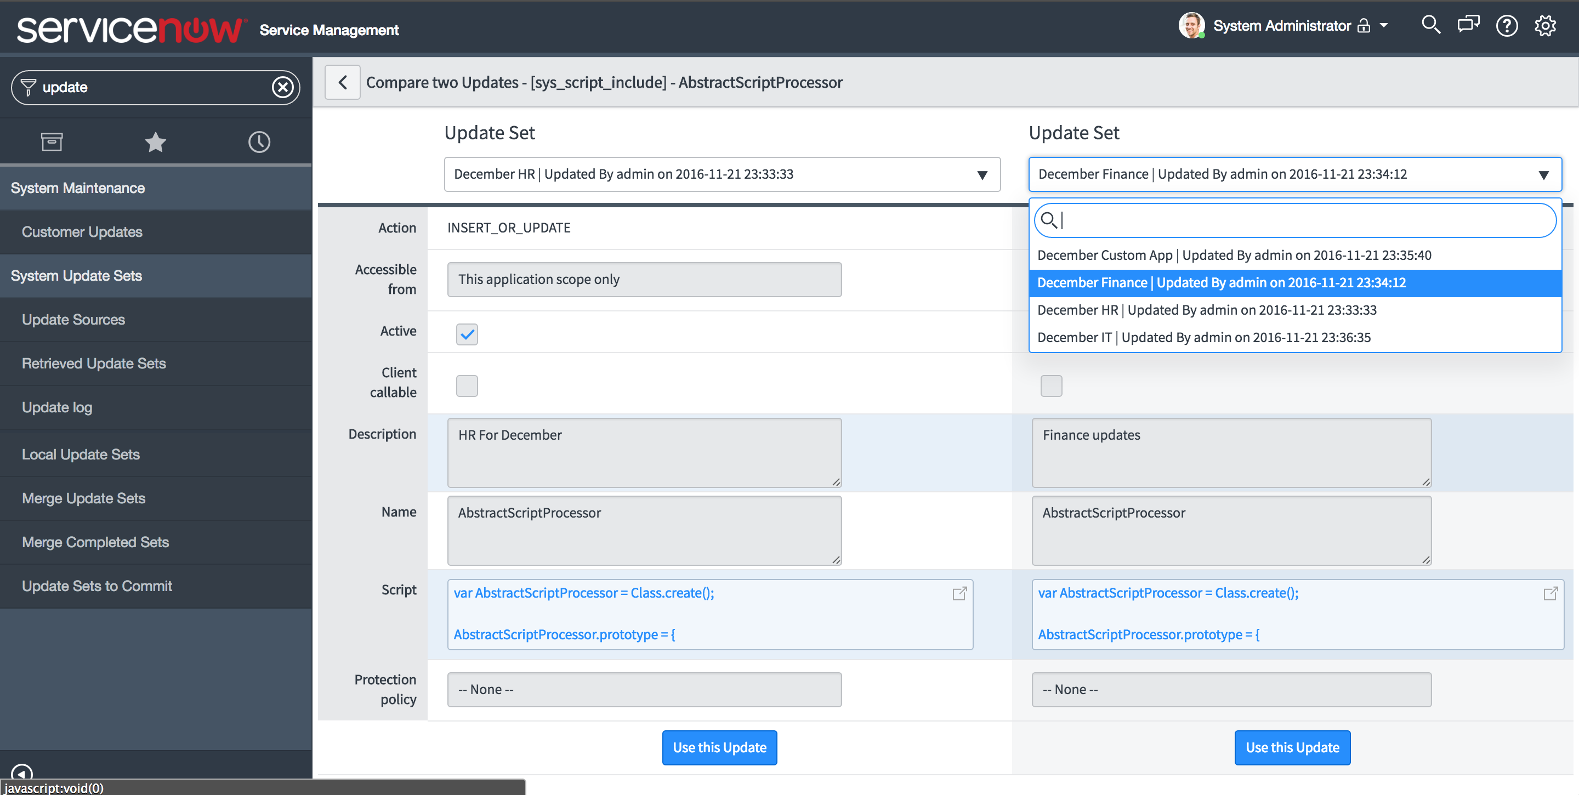Pop out right Script field editor

tap(1550, 593)
